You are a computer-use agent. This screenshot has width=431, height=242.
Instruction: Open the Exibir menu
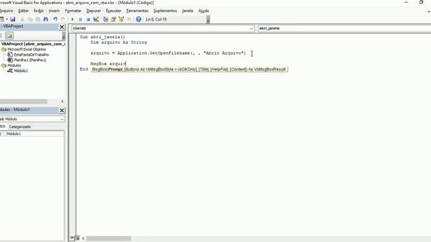click(39, 11)
